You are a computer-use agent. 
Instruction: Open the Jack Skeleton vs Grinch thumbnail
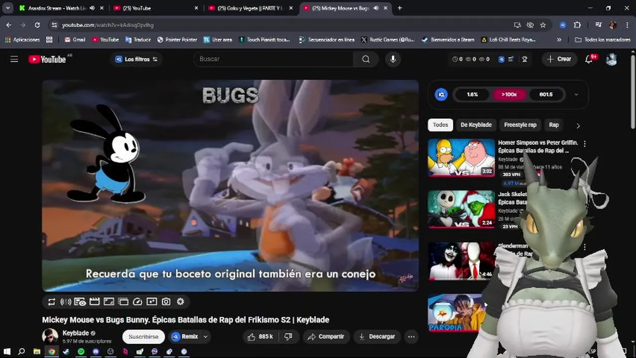tap(461, 209)
